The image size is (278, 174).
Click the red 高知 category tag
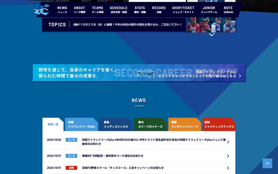pos(71,168)
